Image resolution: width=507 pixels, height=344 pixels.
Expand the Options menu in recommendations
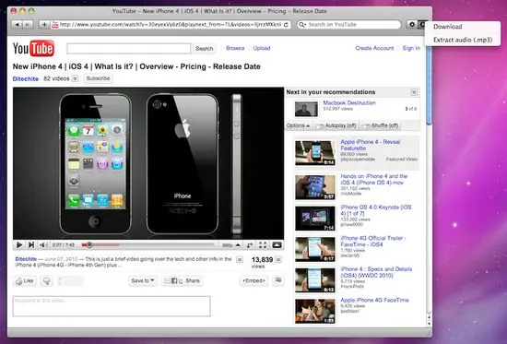[298, 125]
